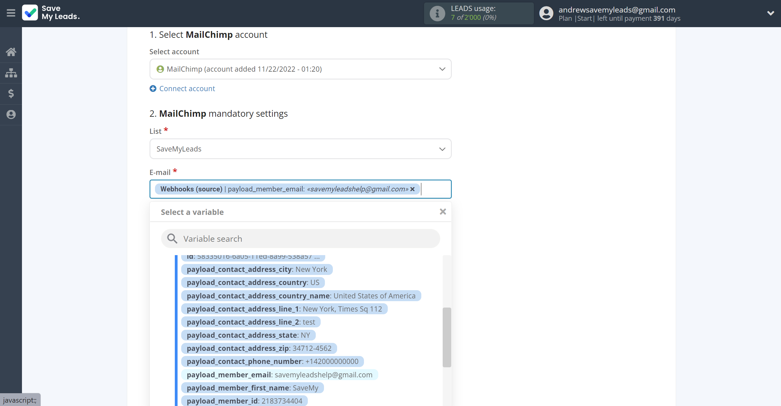
Task: Open the connections sitemap icon
Action: point(11,73)
